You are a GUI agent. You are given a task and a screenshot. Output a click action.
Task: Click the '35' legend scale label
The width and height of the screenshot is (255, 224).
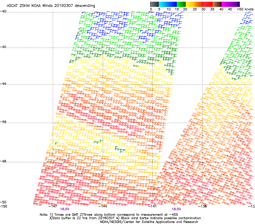click(x=212, y=9)
